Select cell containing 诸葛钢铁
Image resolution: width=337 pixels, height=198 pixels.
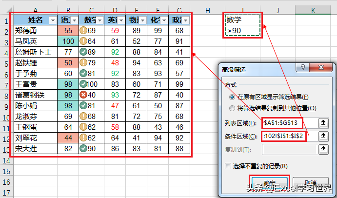[36, 95]
